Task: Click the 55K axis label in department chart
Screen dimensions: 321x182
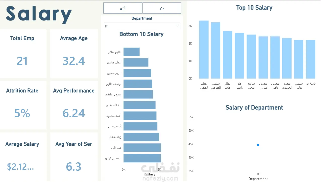Action: click(x=191, y=117)
